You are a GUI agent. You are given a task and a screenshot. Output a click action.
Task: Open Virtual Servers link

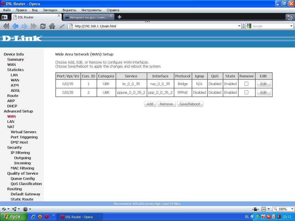tap(24, 132)
